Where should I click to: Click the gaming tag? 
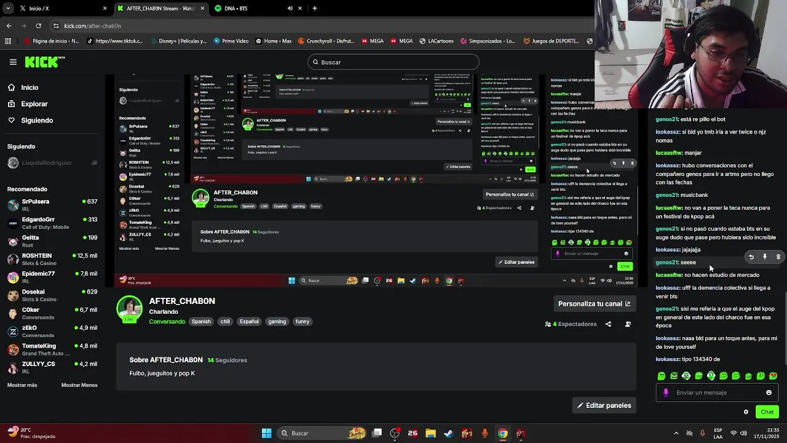pyautogui.click(x=277, y=321)
